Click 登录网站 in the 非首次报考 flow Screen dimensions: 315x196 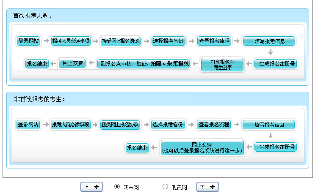point(28,125)
